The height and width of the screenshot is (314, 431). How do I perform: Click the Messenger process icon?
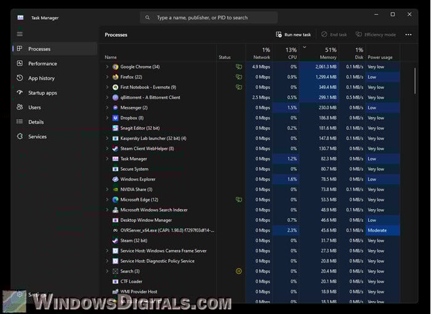116,108
